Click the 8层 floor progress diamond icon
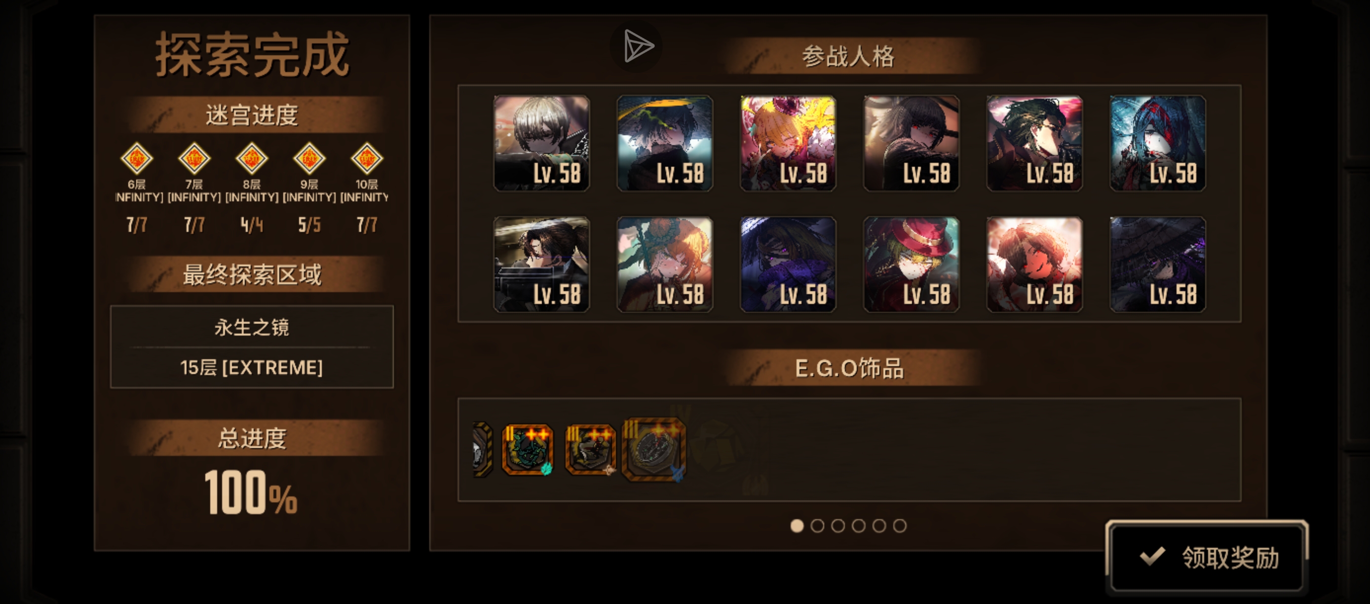1370x604 pixels. [252, 158]
